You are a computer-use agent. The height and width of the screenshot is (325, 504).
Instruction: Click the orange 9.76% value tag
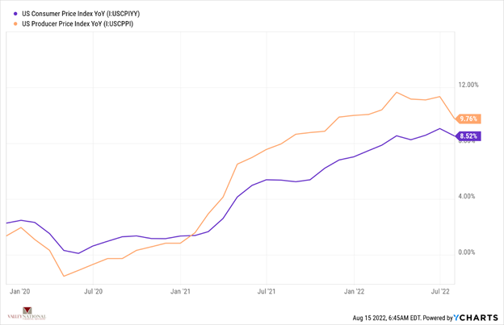pos(469,119)
